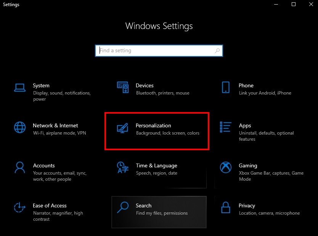The height and width of the screenshot is (236, 318).
Task: Click 'Display, sound, notifications, power' text
Action: [62, 96]
